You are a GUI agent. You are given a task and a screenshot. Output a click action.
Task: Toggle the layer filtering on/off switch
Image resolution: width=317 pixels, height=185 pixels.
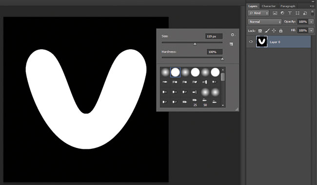tap(312, 13)
